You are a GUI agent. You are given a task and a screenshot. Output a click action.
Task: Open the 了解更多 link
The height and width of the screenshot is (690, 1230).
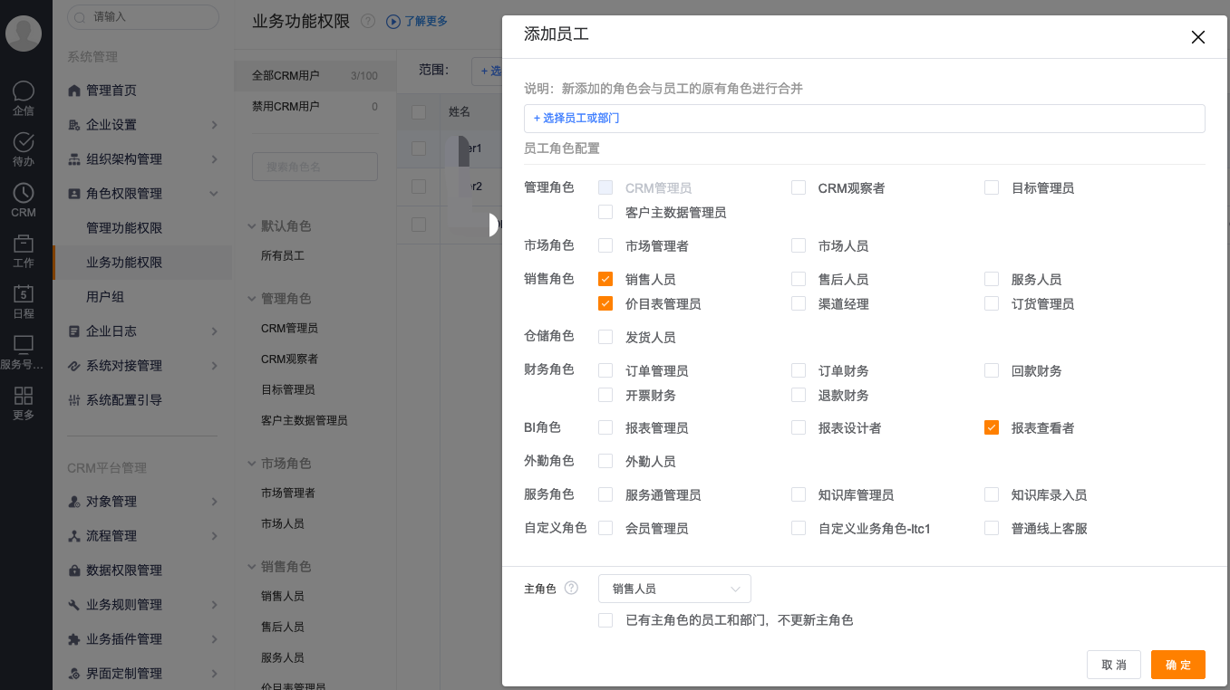(x=426, y=21)
